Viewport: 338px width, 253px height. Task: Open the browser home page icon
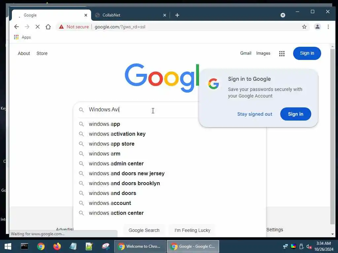point(48,27)
